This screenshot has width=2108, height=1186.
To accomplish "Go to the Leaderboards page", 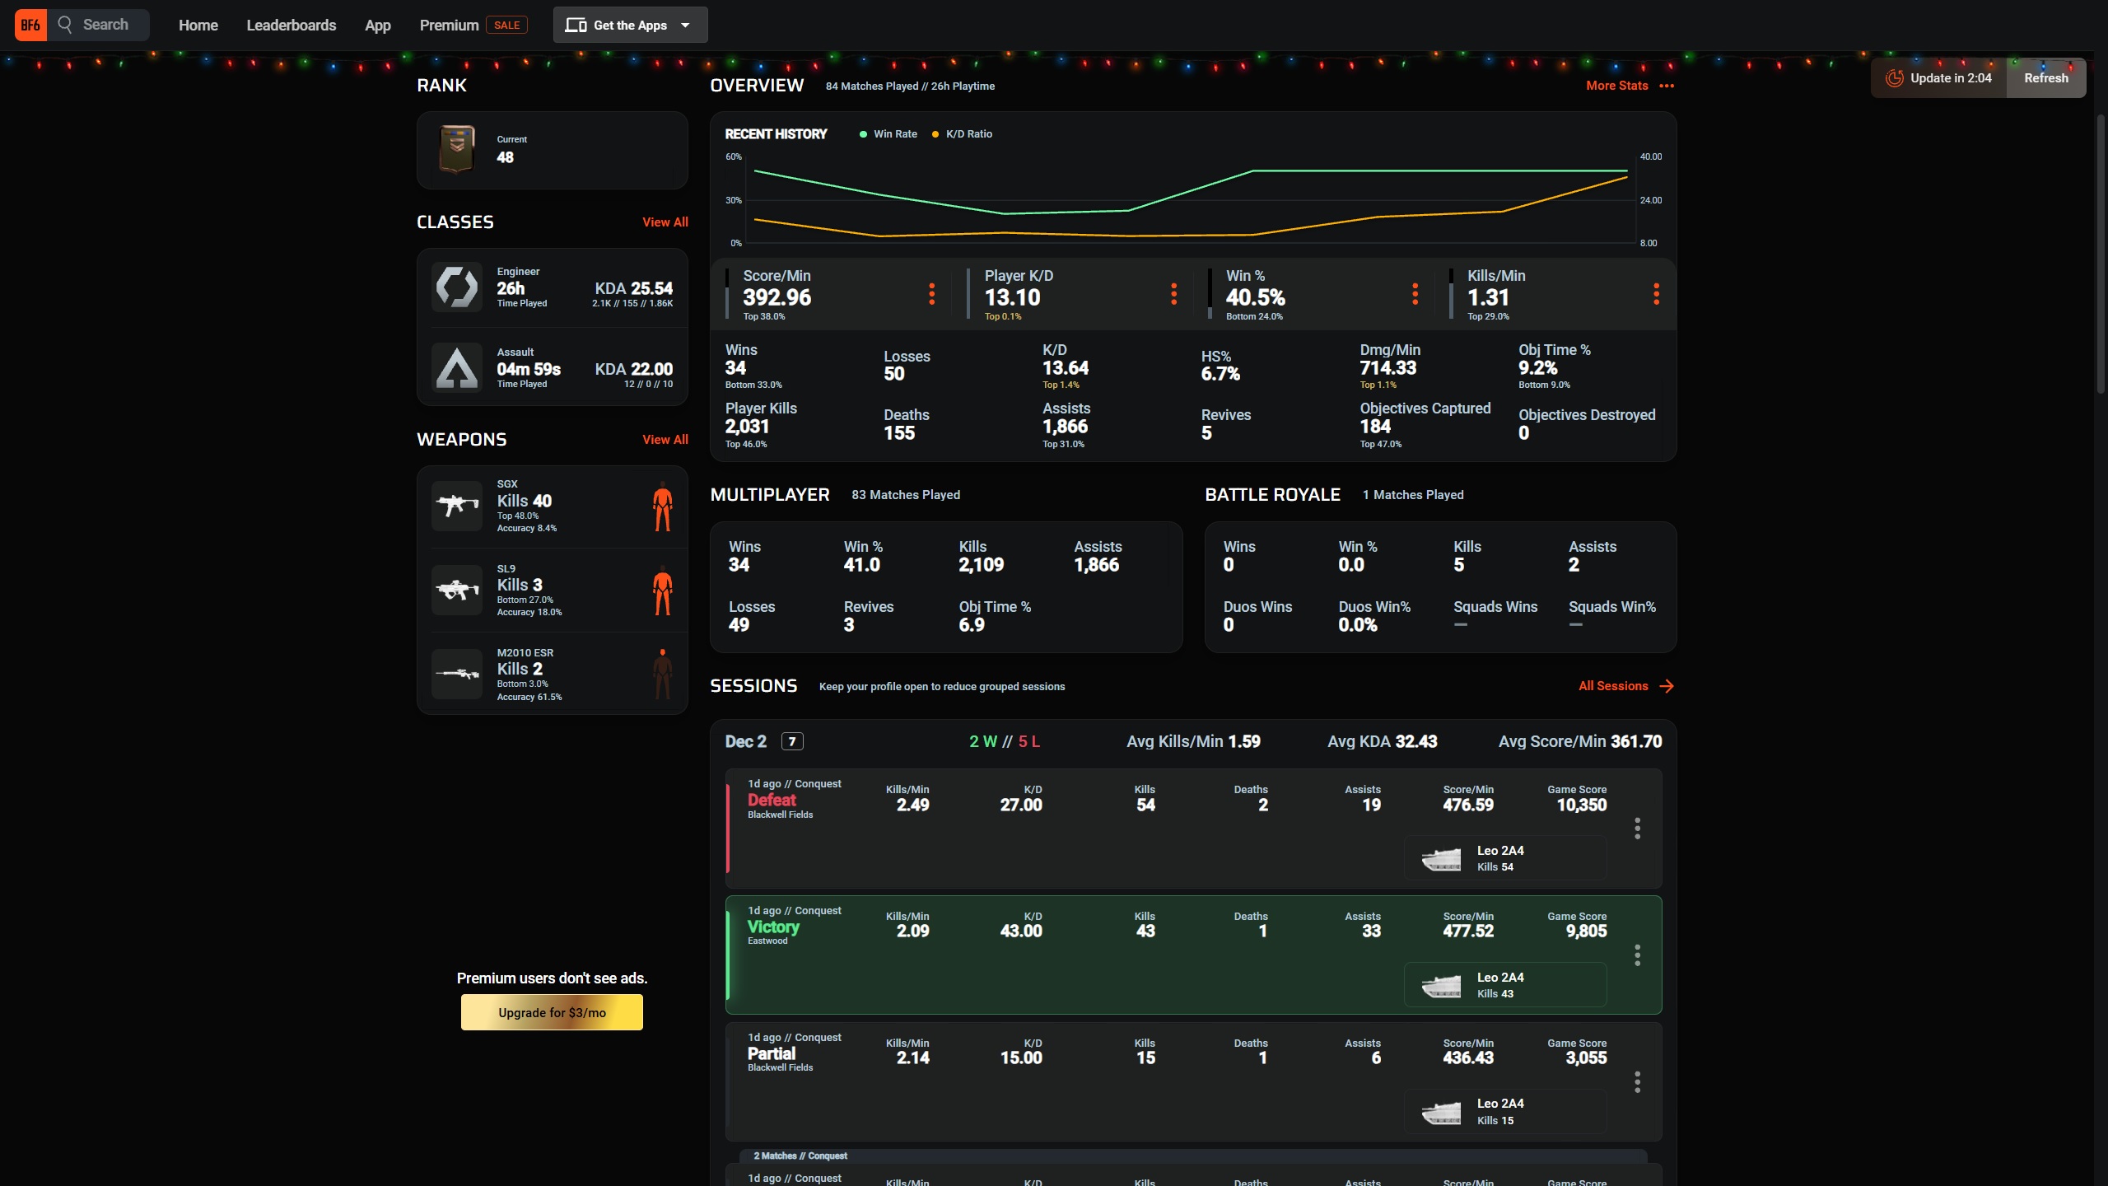I will 291,25.
